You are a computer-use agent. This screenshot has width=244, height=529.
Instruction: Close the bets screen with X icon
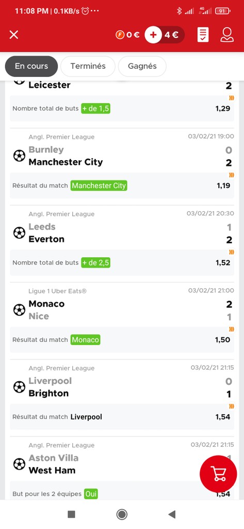14,35
